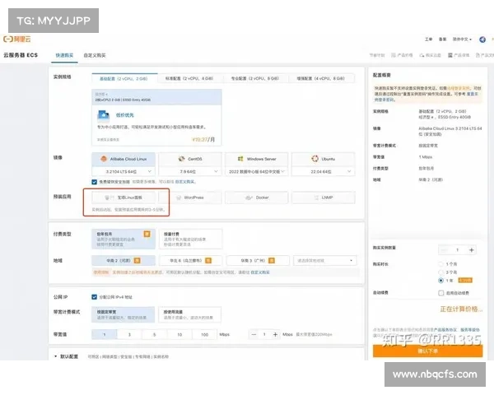The image size is (494, 395).
Task: Open the Alibaba Cloud Linux 3.2104 version dropdown
Action: point(123,171)
